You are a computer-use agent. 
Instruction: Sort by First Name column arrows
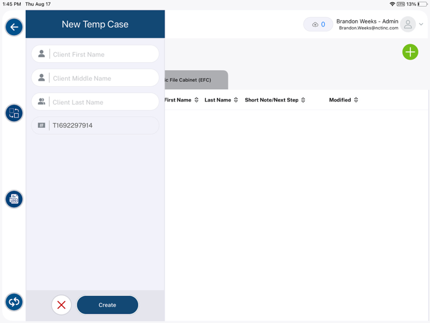[x=197, y=100]
